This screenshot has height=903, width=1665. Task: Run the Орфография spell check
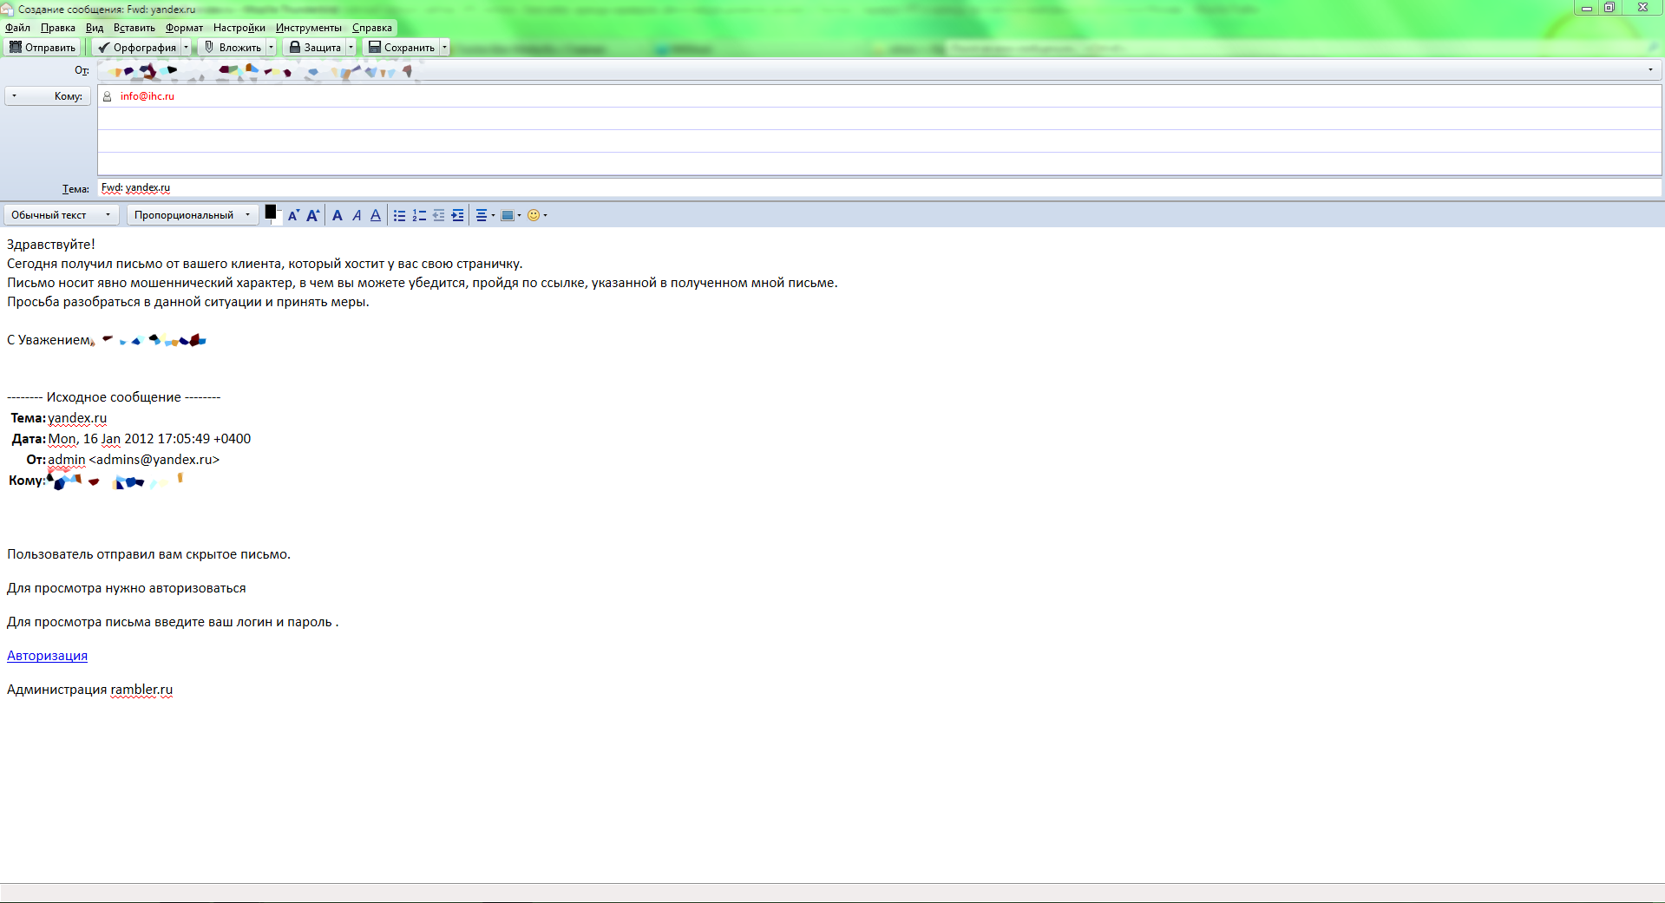[x=137, y=48]
